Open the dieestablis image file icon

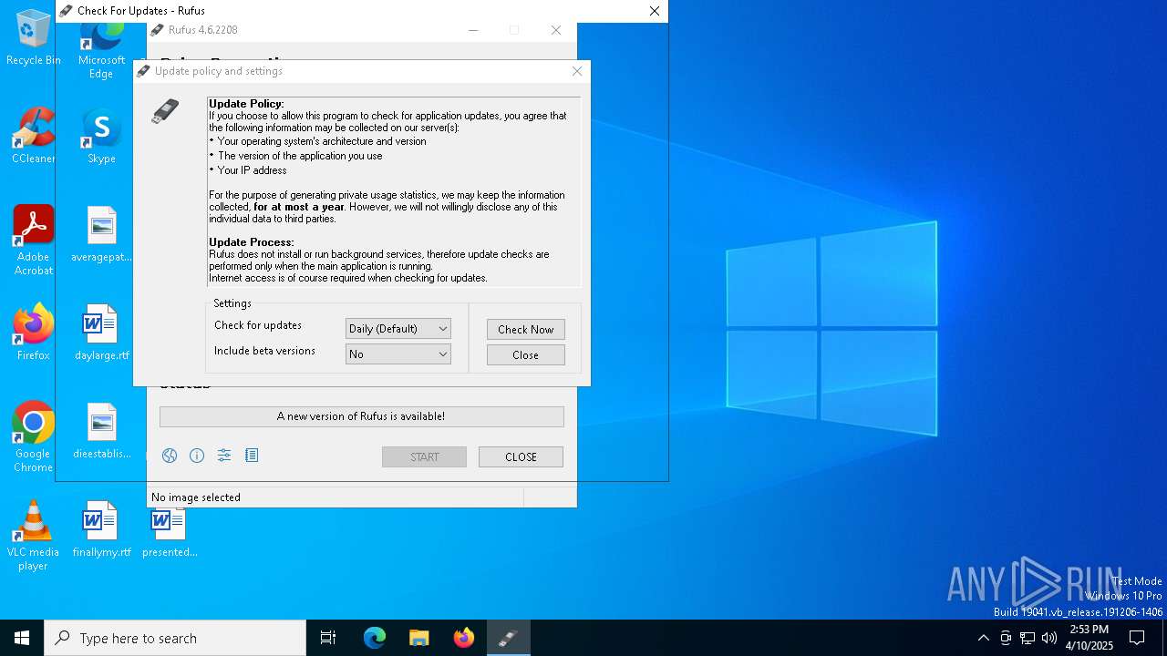click(101, 431)
